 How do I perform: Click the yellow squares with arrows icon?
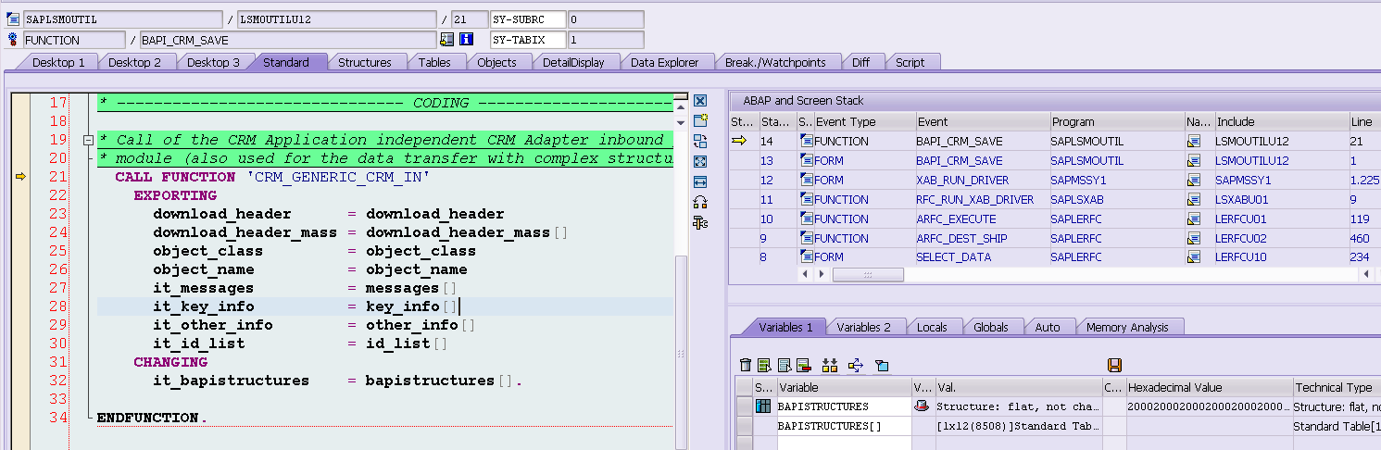(x=830, y=365)
